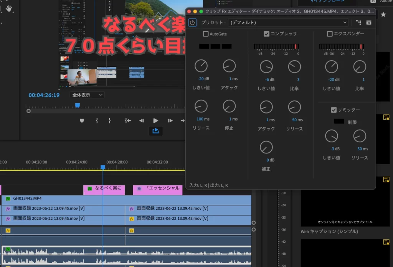Click compressor しきい値 knob at -6 dB
The height and width of the screenshot is (267, 393).
pyautogui.click(x=266, y=67)
